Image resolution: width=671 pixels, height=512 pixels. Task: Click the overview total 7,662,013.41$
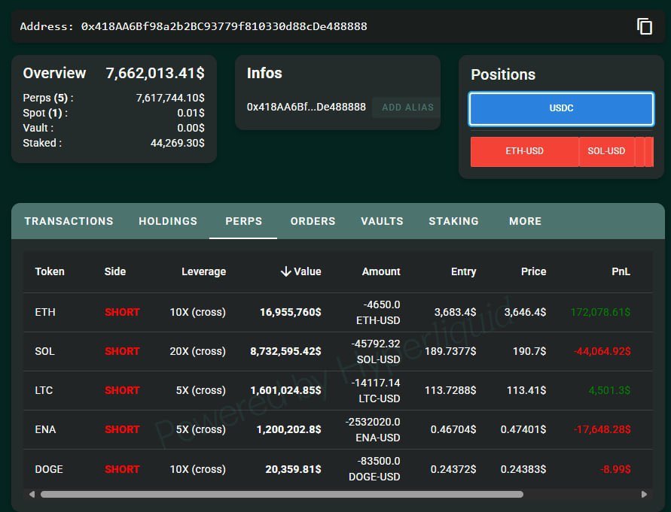click(x=155, y=73)
